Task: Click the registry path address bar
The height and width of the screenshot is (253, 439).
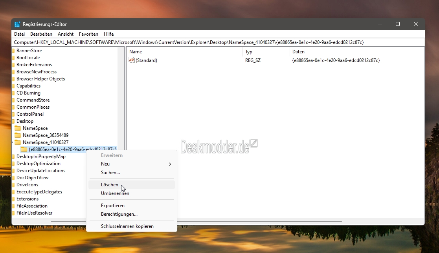Action: pos(219,42)
